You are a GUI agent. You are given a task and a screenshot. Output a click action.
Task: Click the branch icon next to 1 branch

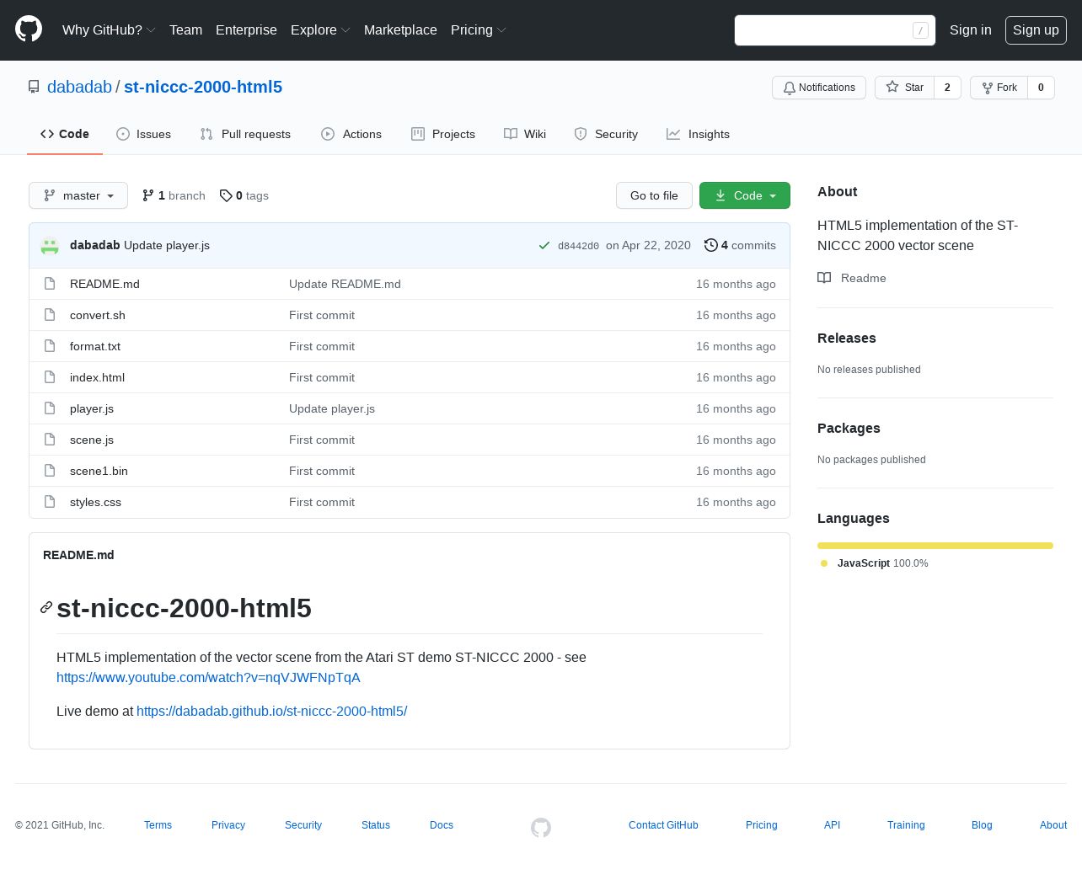point(148,195)
